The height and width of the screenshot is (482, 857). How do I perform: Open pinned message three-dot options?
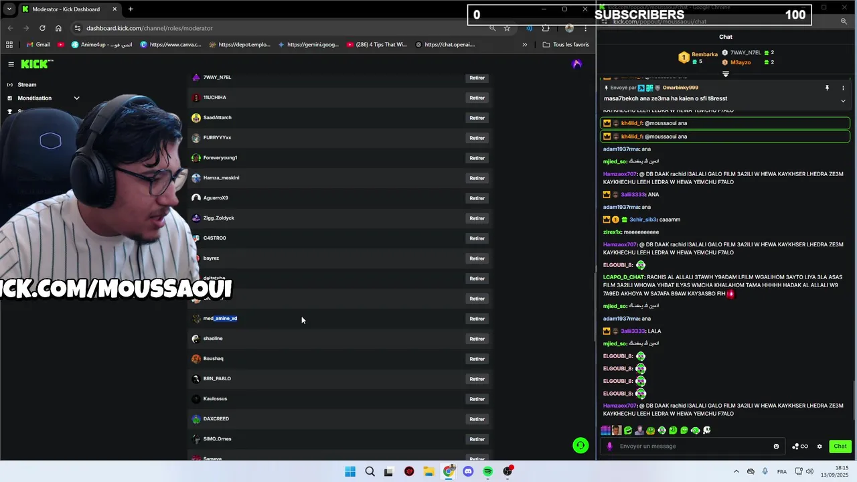[843, 88]
